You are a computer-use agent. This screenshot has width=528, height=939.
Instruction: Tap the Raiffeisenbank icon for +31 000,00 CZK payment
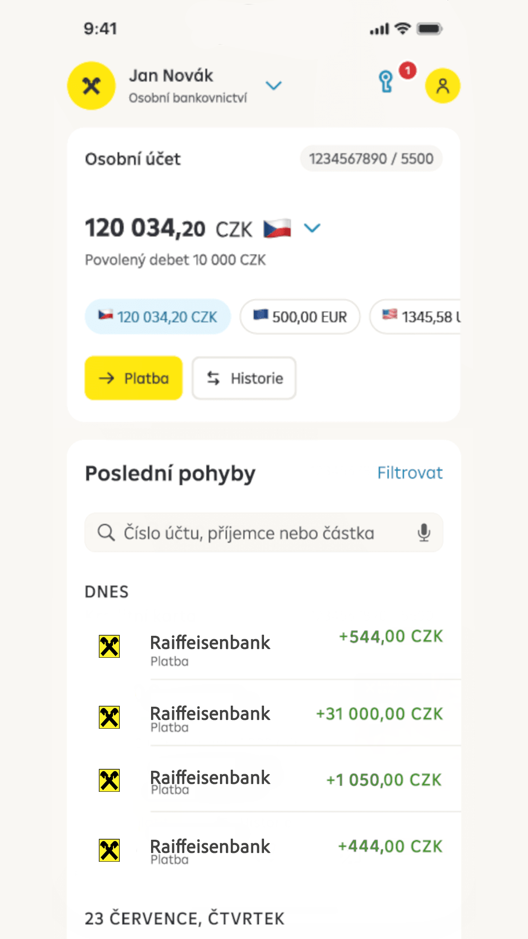pos(109,717)
